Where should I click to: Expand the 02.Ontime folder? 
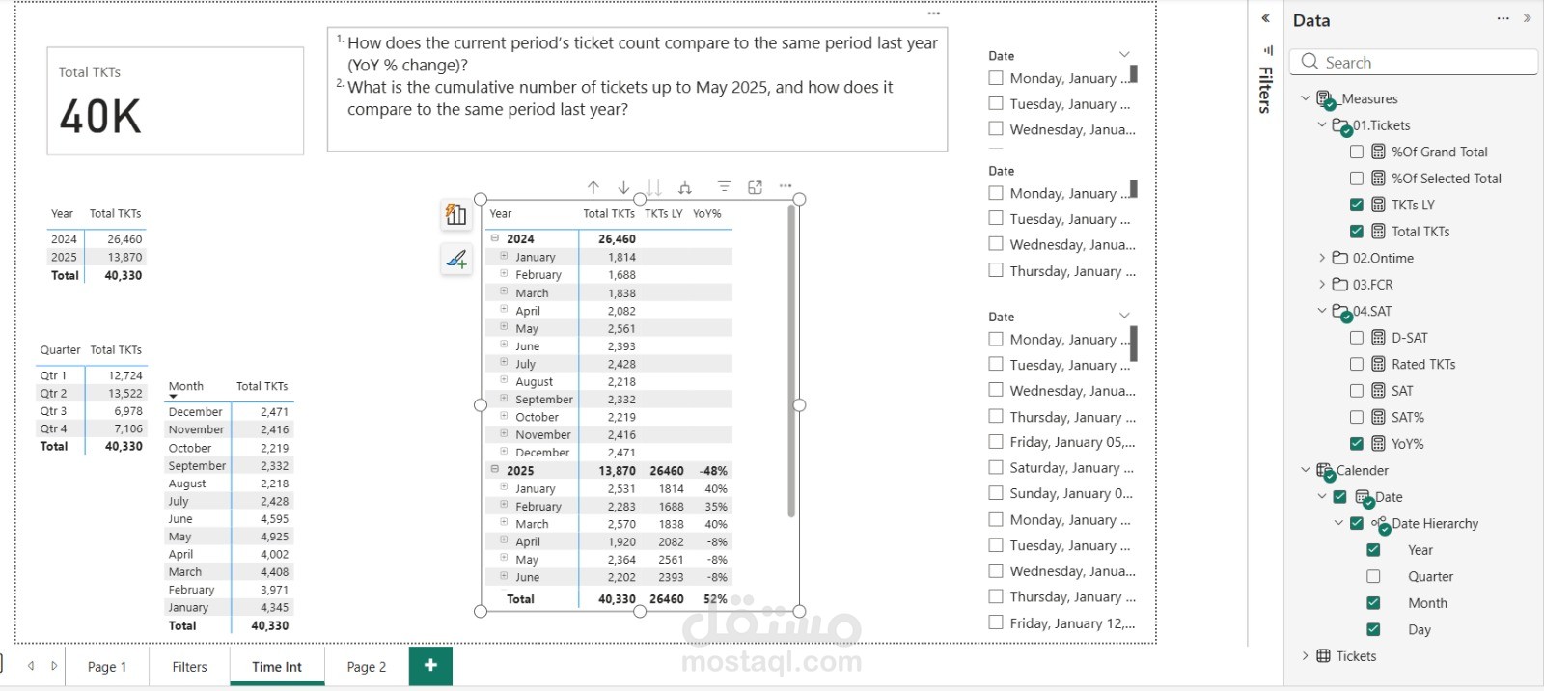coord(1322,258)
